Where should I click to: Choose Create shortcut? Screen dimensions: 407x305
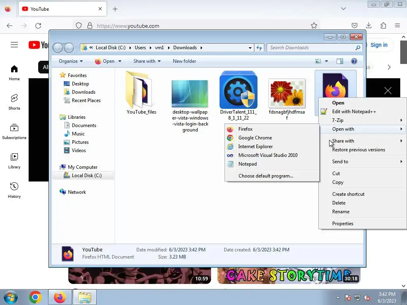362,194
